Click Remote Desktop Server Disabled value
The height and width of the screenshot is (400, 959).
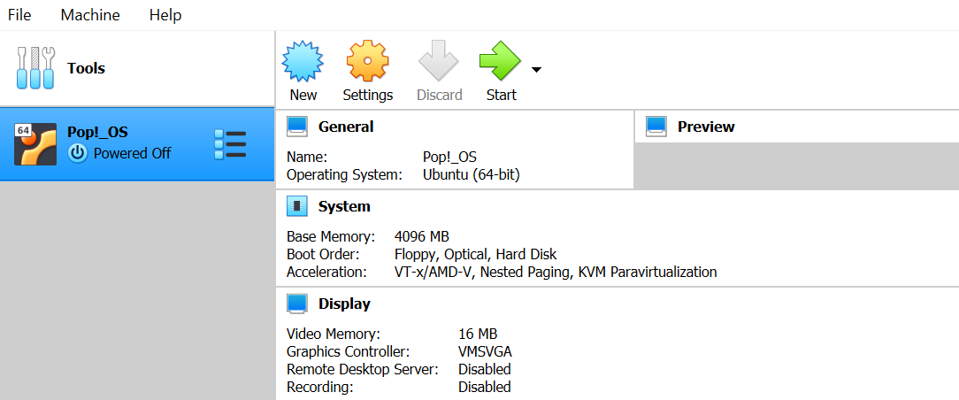(x=485, y=369)
